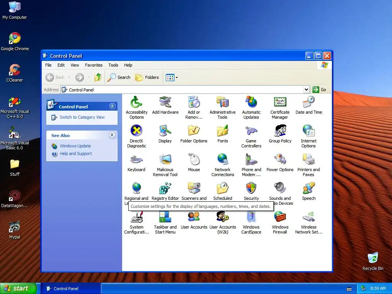This screenshot has height=294, width=392.
Task: Expand the Forward history dropdown arrow
Action: [88, 77]
